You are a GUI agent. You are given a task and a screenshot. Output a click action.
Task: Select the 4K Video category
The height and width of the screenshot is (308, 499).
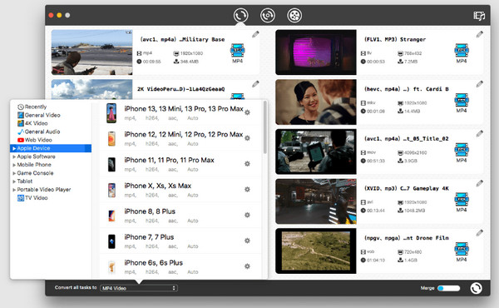click(32, 123)
